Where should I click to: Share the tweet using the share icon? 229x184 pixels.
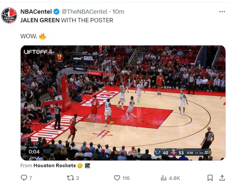click(x=221, y=178)
